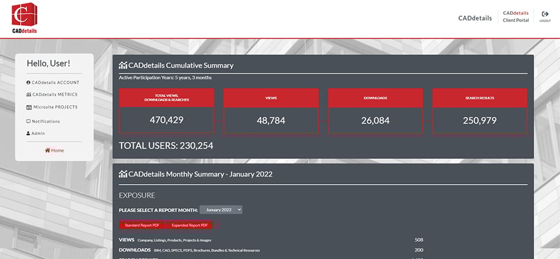Viewport: 560px width, 259px height.
Task: Click the chart icon beside Cumulative Summary
Action: click(x=123, y=65)
